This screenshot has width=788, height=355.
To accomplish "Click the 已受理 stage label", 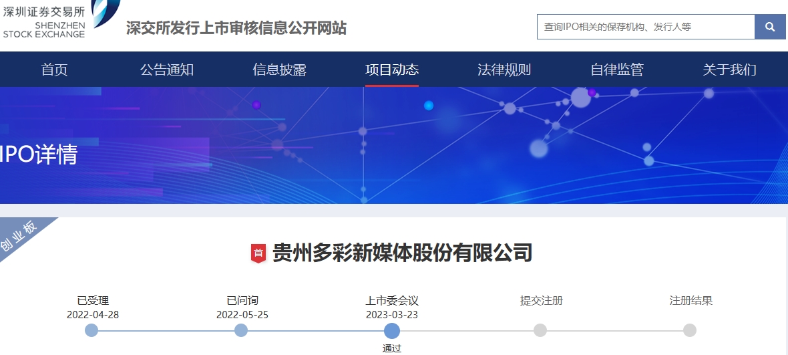I will 93,301.
